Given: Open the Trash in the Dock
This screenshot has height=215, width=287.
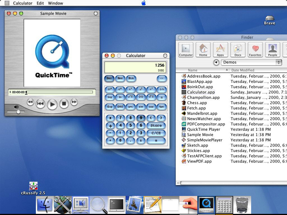Looking at the screenshot, I should [242, 205].
